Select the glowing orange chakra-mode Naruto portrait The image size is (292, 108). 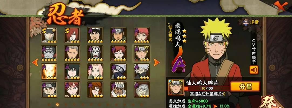pyautogui.click(x=49, y=72)
